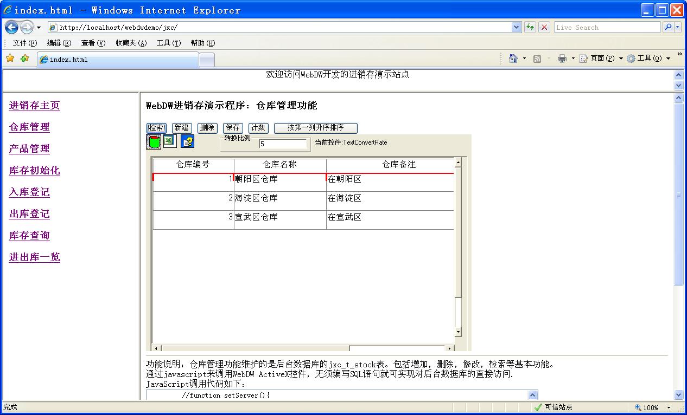Go back with the browser Back arrow
The width and height of the screenshot is (687, 415).
pyautogui.click(x=11, y=27)
